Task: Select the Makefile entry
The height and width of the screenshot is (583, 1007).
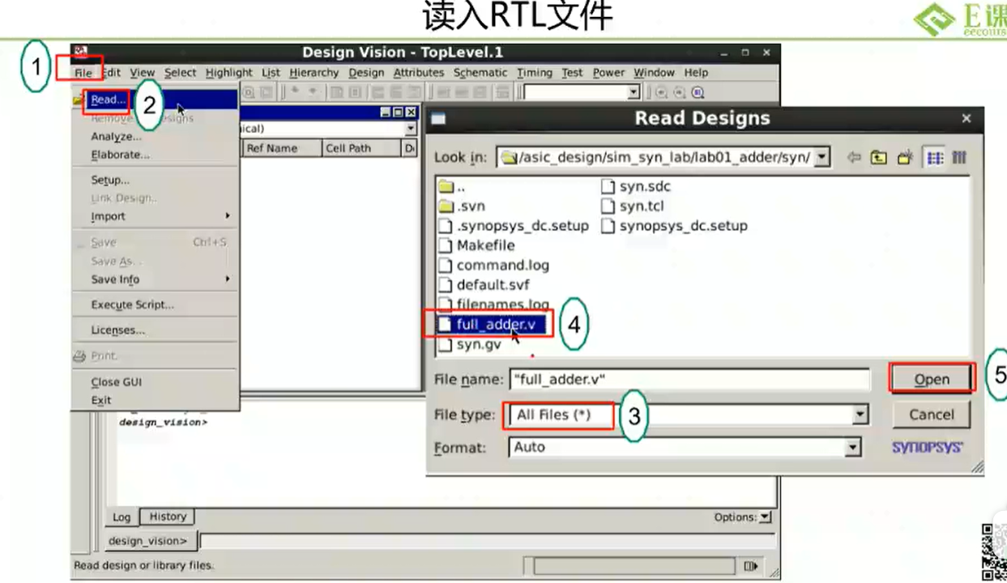Action: point(476,245)
